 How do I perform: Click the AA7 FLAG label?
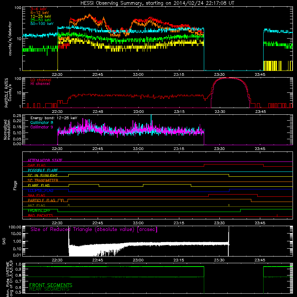coord(36,205)
